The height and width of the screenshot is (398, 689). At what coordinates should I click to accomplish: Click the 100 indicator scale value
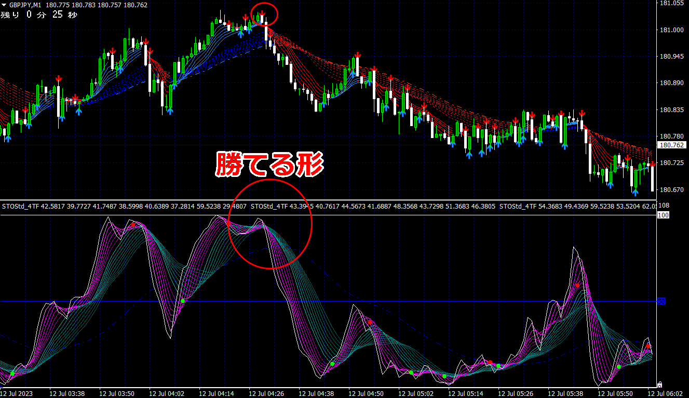(663, 215)
